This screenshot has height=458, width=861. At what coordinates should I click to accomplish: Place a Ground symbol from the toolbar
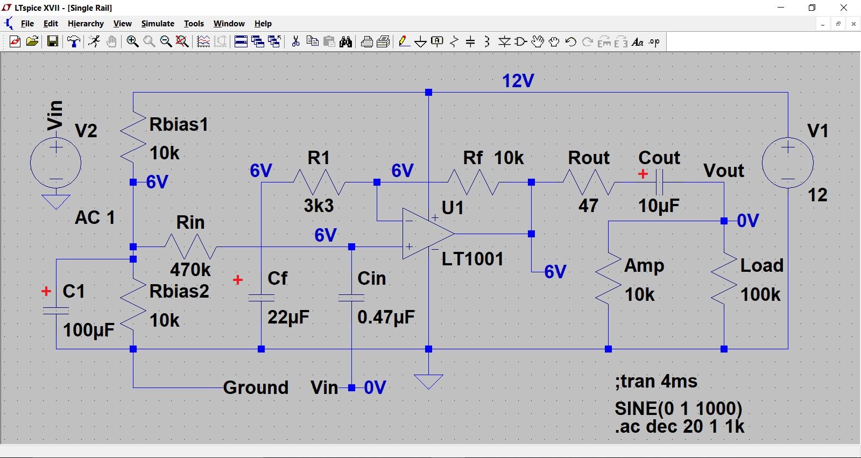(x=421, y=41)
